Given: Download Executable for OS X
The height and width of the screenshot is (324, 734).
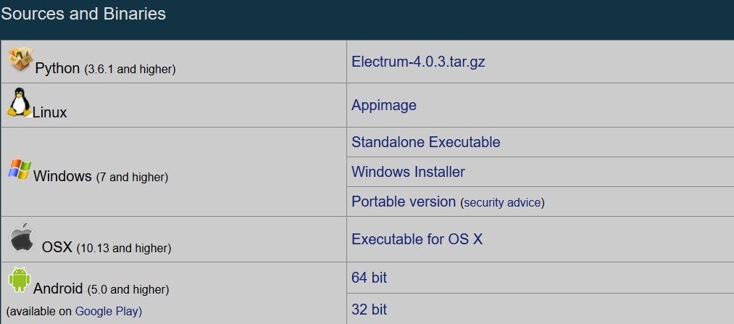Looking at the screenshot, I should point(417,239).
